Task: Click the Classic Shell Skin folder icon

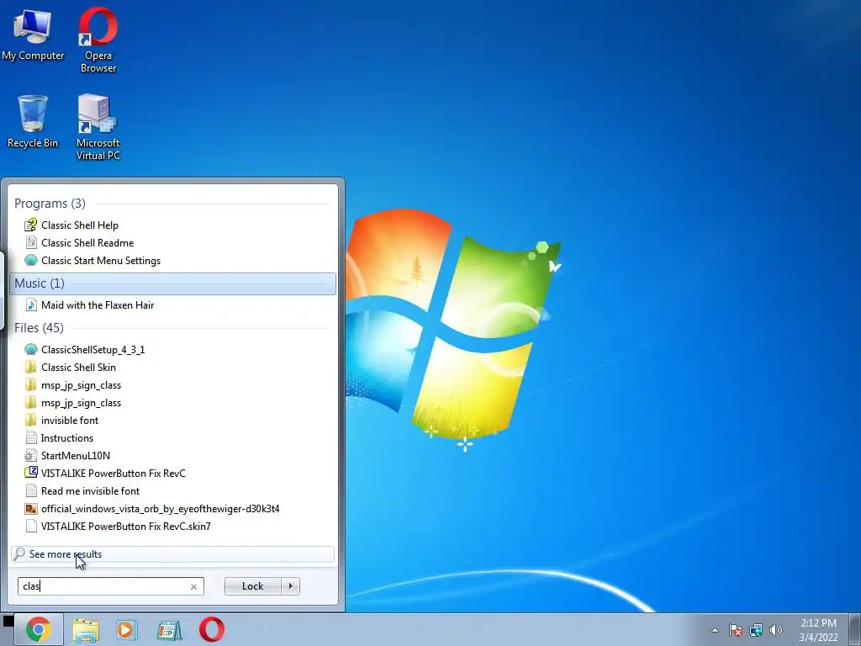Action: pos(31,367)
